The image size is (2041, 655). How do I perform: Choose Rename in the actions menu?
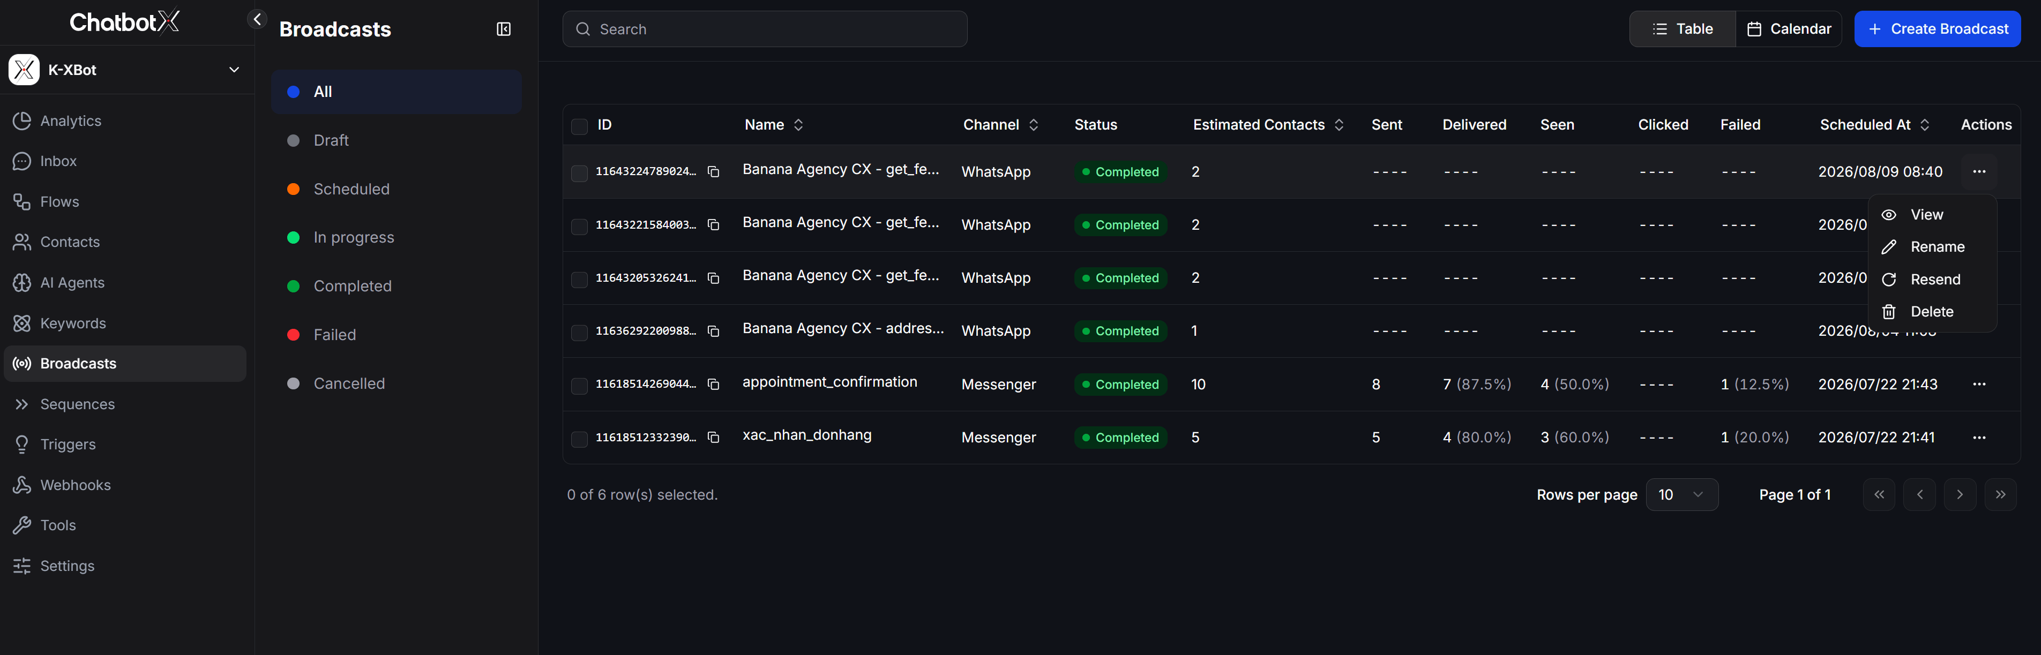pyautogui.click(x=1932, y=247)
